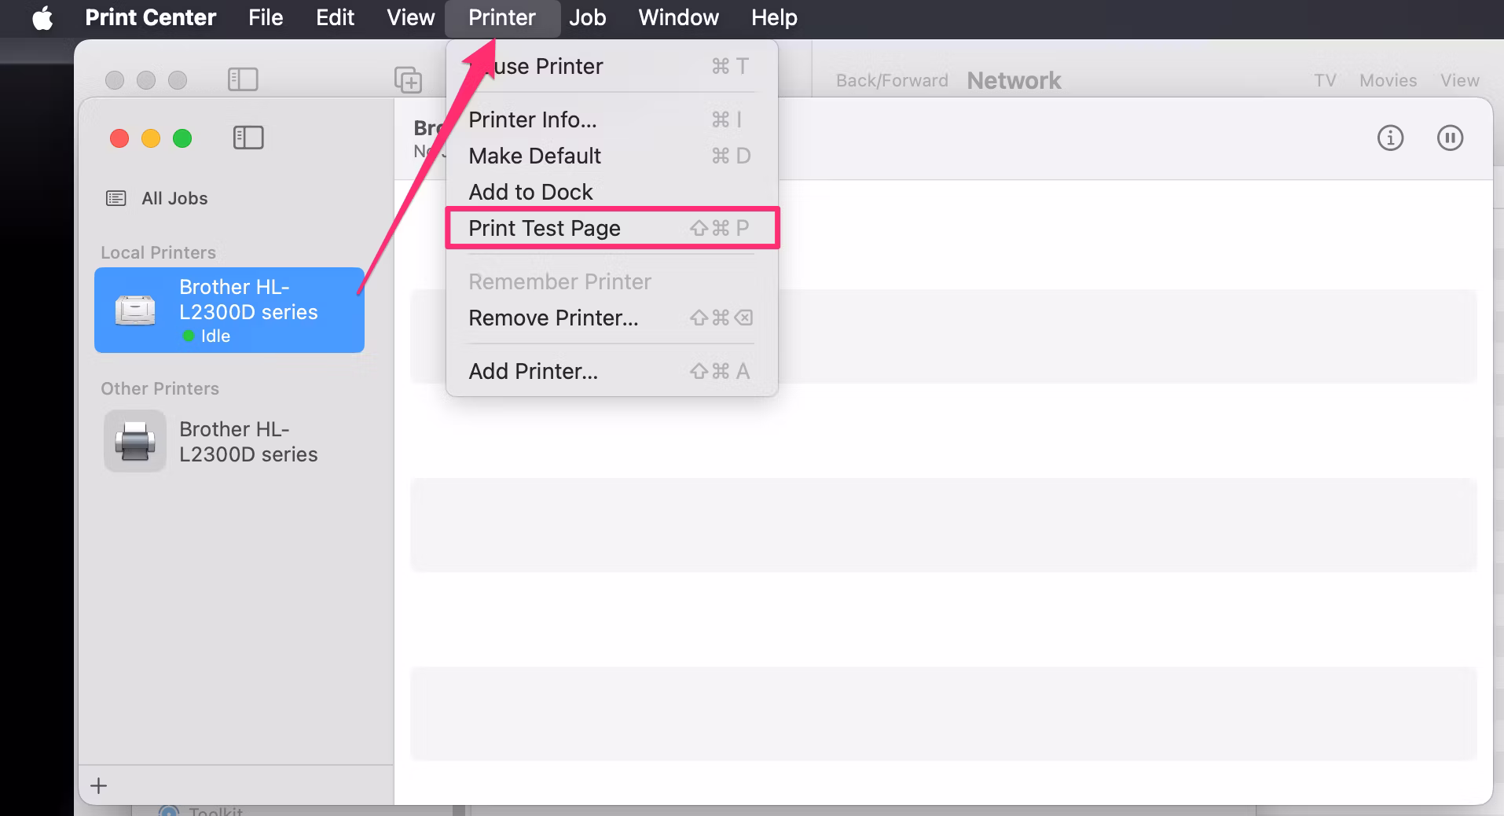Pause the printer with the pause icon
Viewport: 1504px width, 816px height.
[1450, 138]
